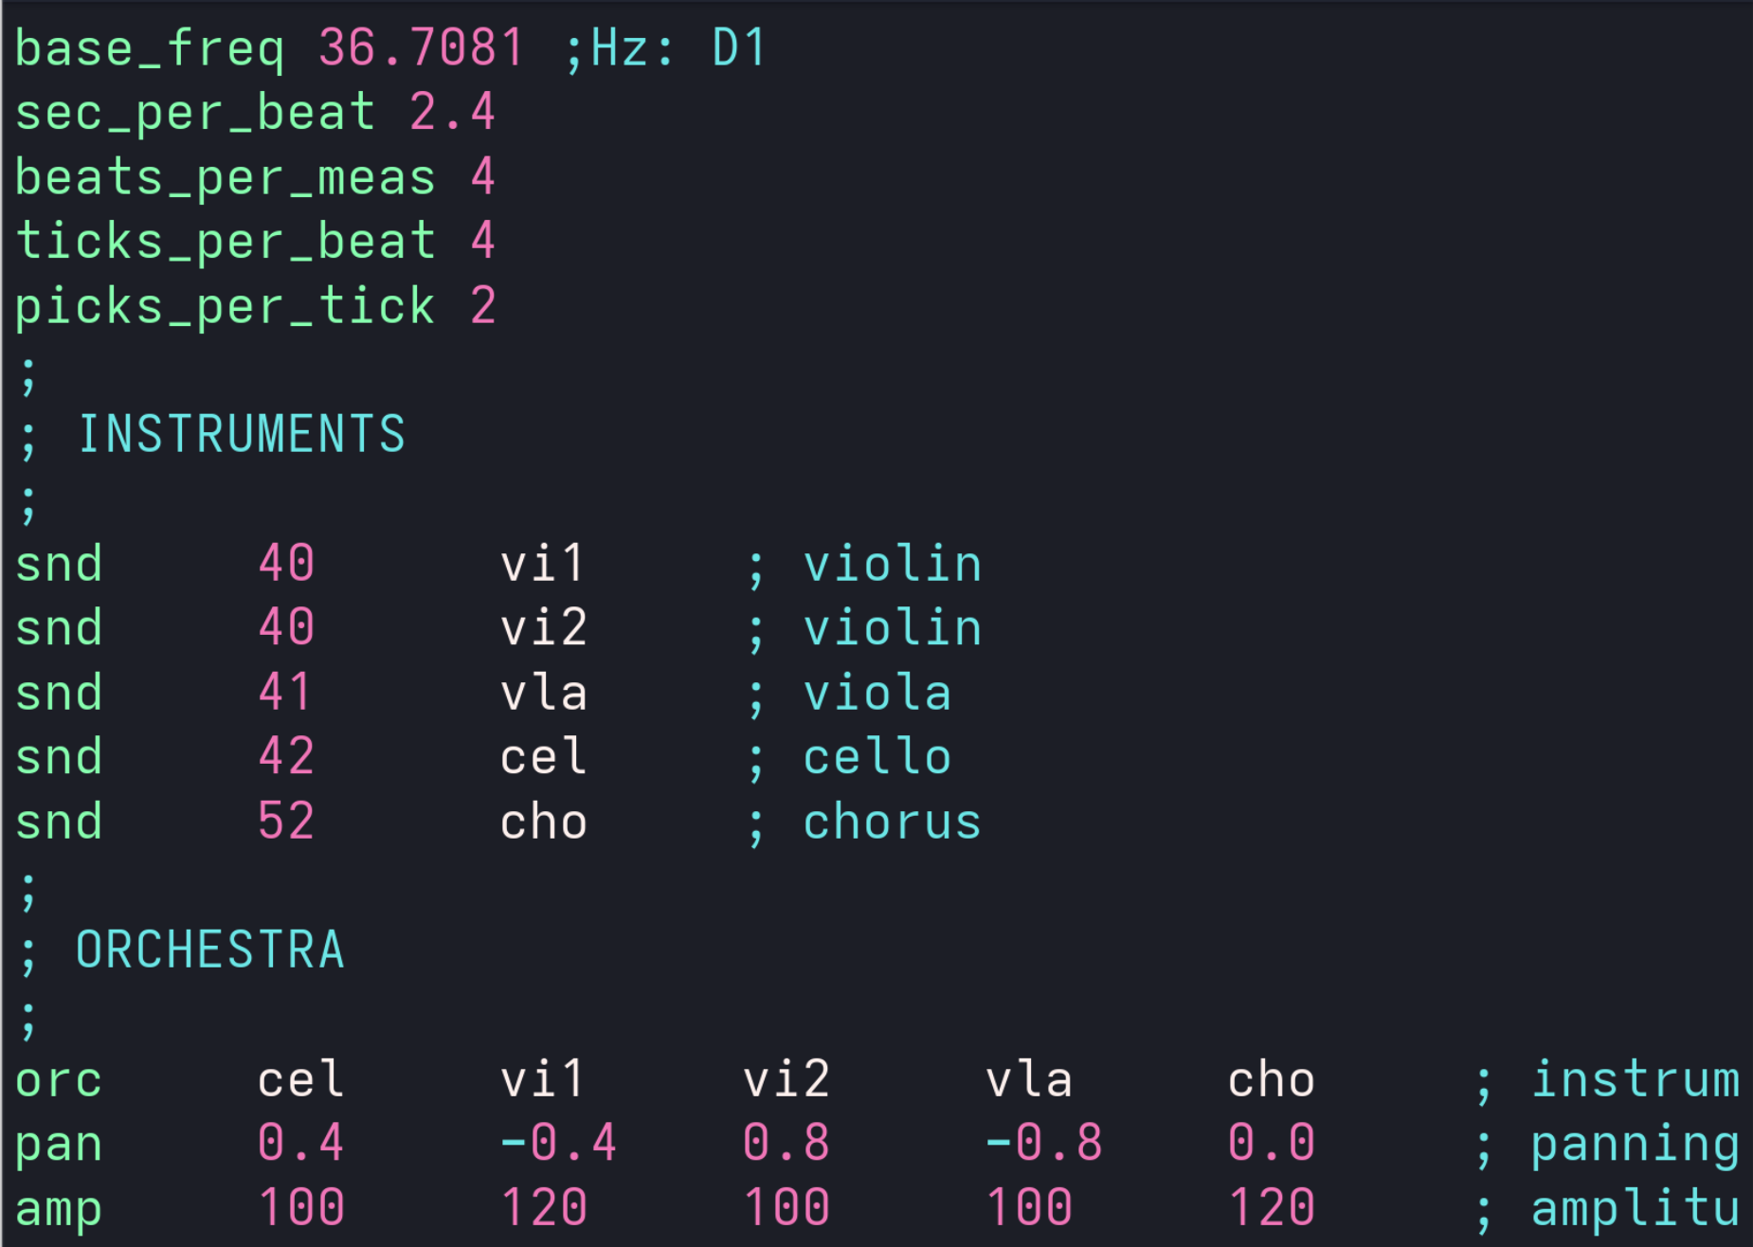The height and width of the screenshot is (1247, 1753).
Task: Click the sec_per_beat value 2.4
Action: [x=451, y=113]
